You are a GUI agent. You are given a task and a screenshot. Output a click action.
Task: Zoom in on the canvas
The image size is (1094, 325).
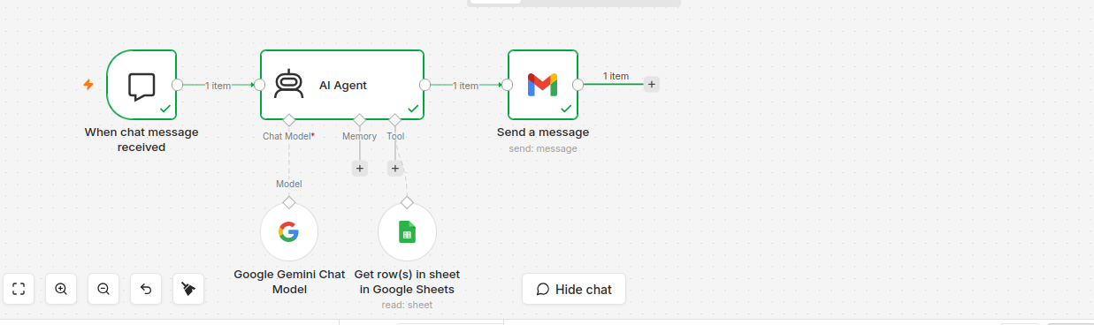coord(61,289)
